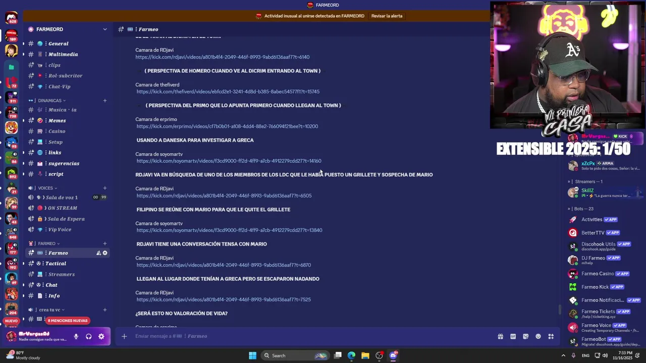Open the apps launcher in message bar
This screenshot has width=646, height=363.
pos(551,336)
